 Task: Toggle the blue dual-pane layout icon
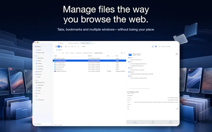[x=156, y=46]
